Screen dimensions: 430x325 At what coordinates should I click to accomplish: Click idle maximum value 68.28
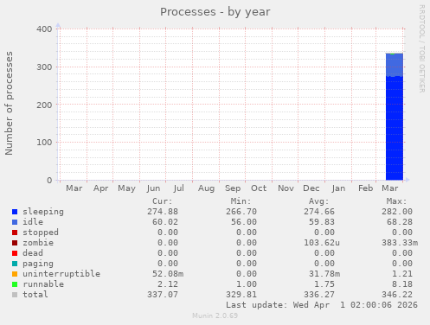coord(400,222)
